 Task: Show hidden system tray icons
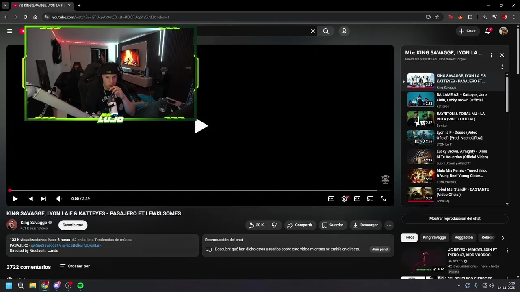(459, 286)
